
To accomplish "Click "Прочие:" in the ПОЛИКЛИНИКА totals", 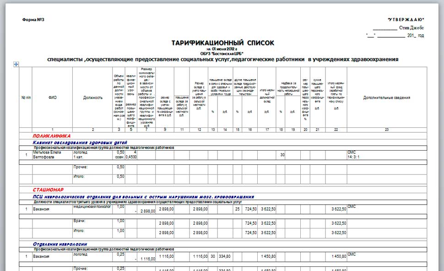I will [81, 167].
